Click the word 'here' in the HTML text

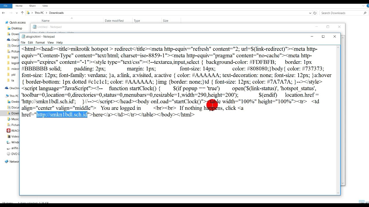point(98,114)
